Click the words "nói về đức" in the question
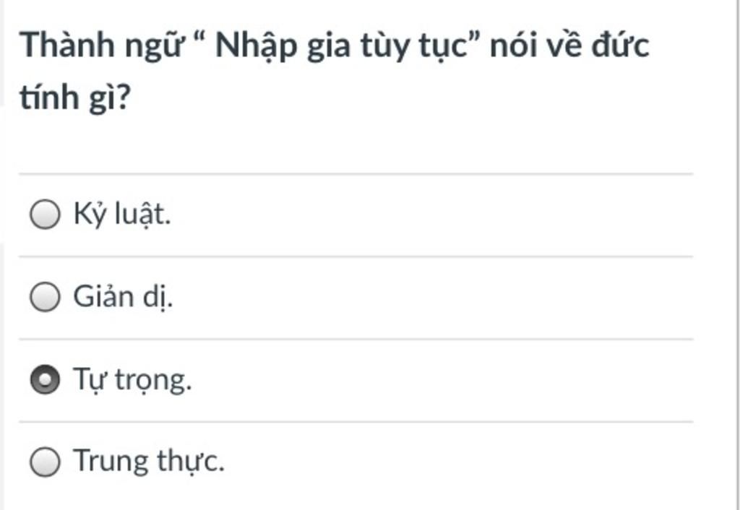This screenshot has width=740, height=510. point(569,46)
